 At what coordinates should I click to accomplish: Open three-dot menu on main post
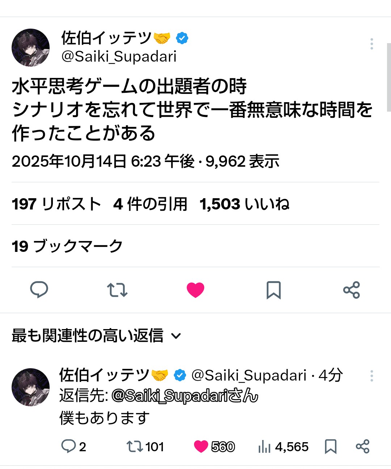coord(371,44)
